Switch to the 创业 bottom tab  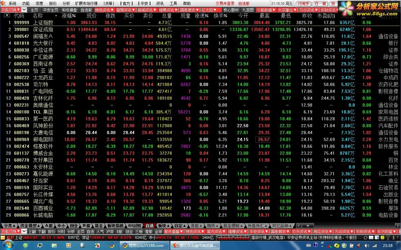(x=74, y=225)
